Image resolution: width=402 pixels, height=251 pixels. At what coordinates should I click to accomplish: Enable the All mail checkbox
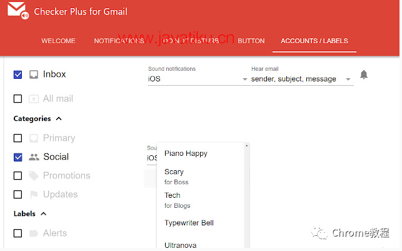18,98
